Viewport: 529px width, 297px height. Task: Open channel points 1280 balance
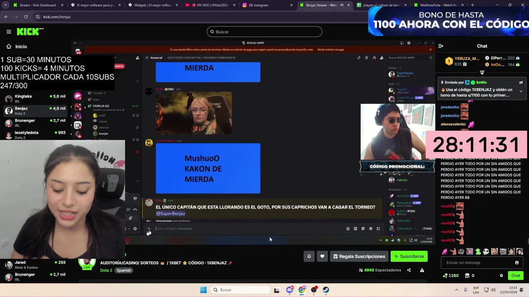pos(450,276)
